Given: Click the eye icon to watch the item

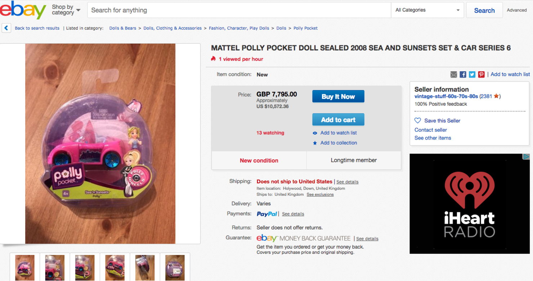Looking at the screenshot, I should tap(315, 133).
